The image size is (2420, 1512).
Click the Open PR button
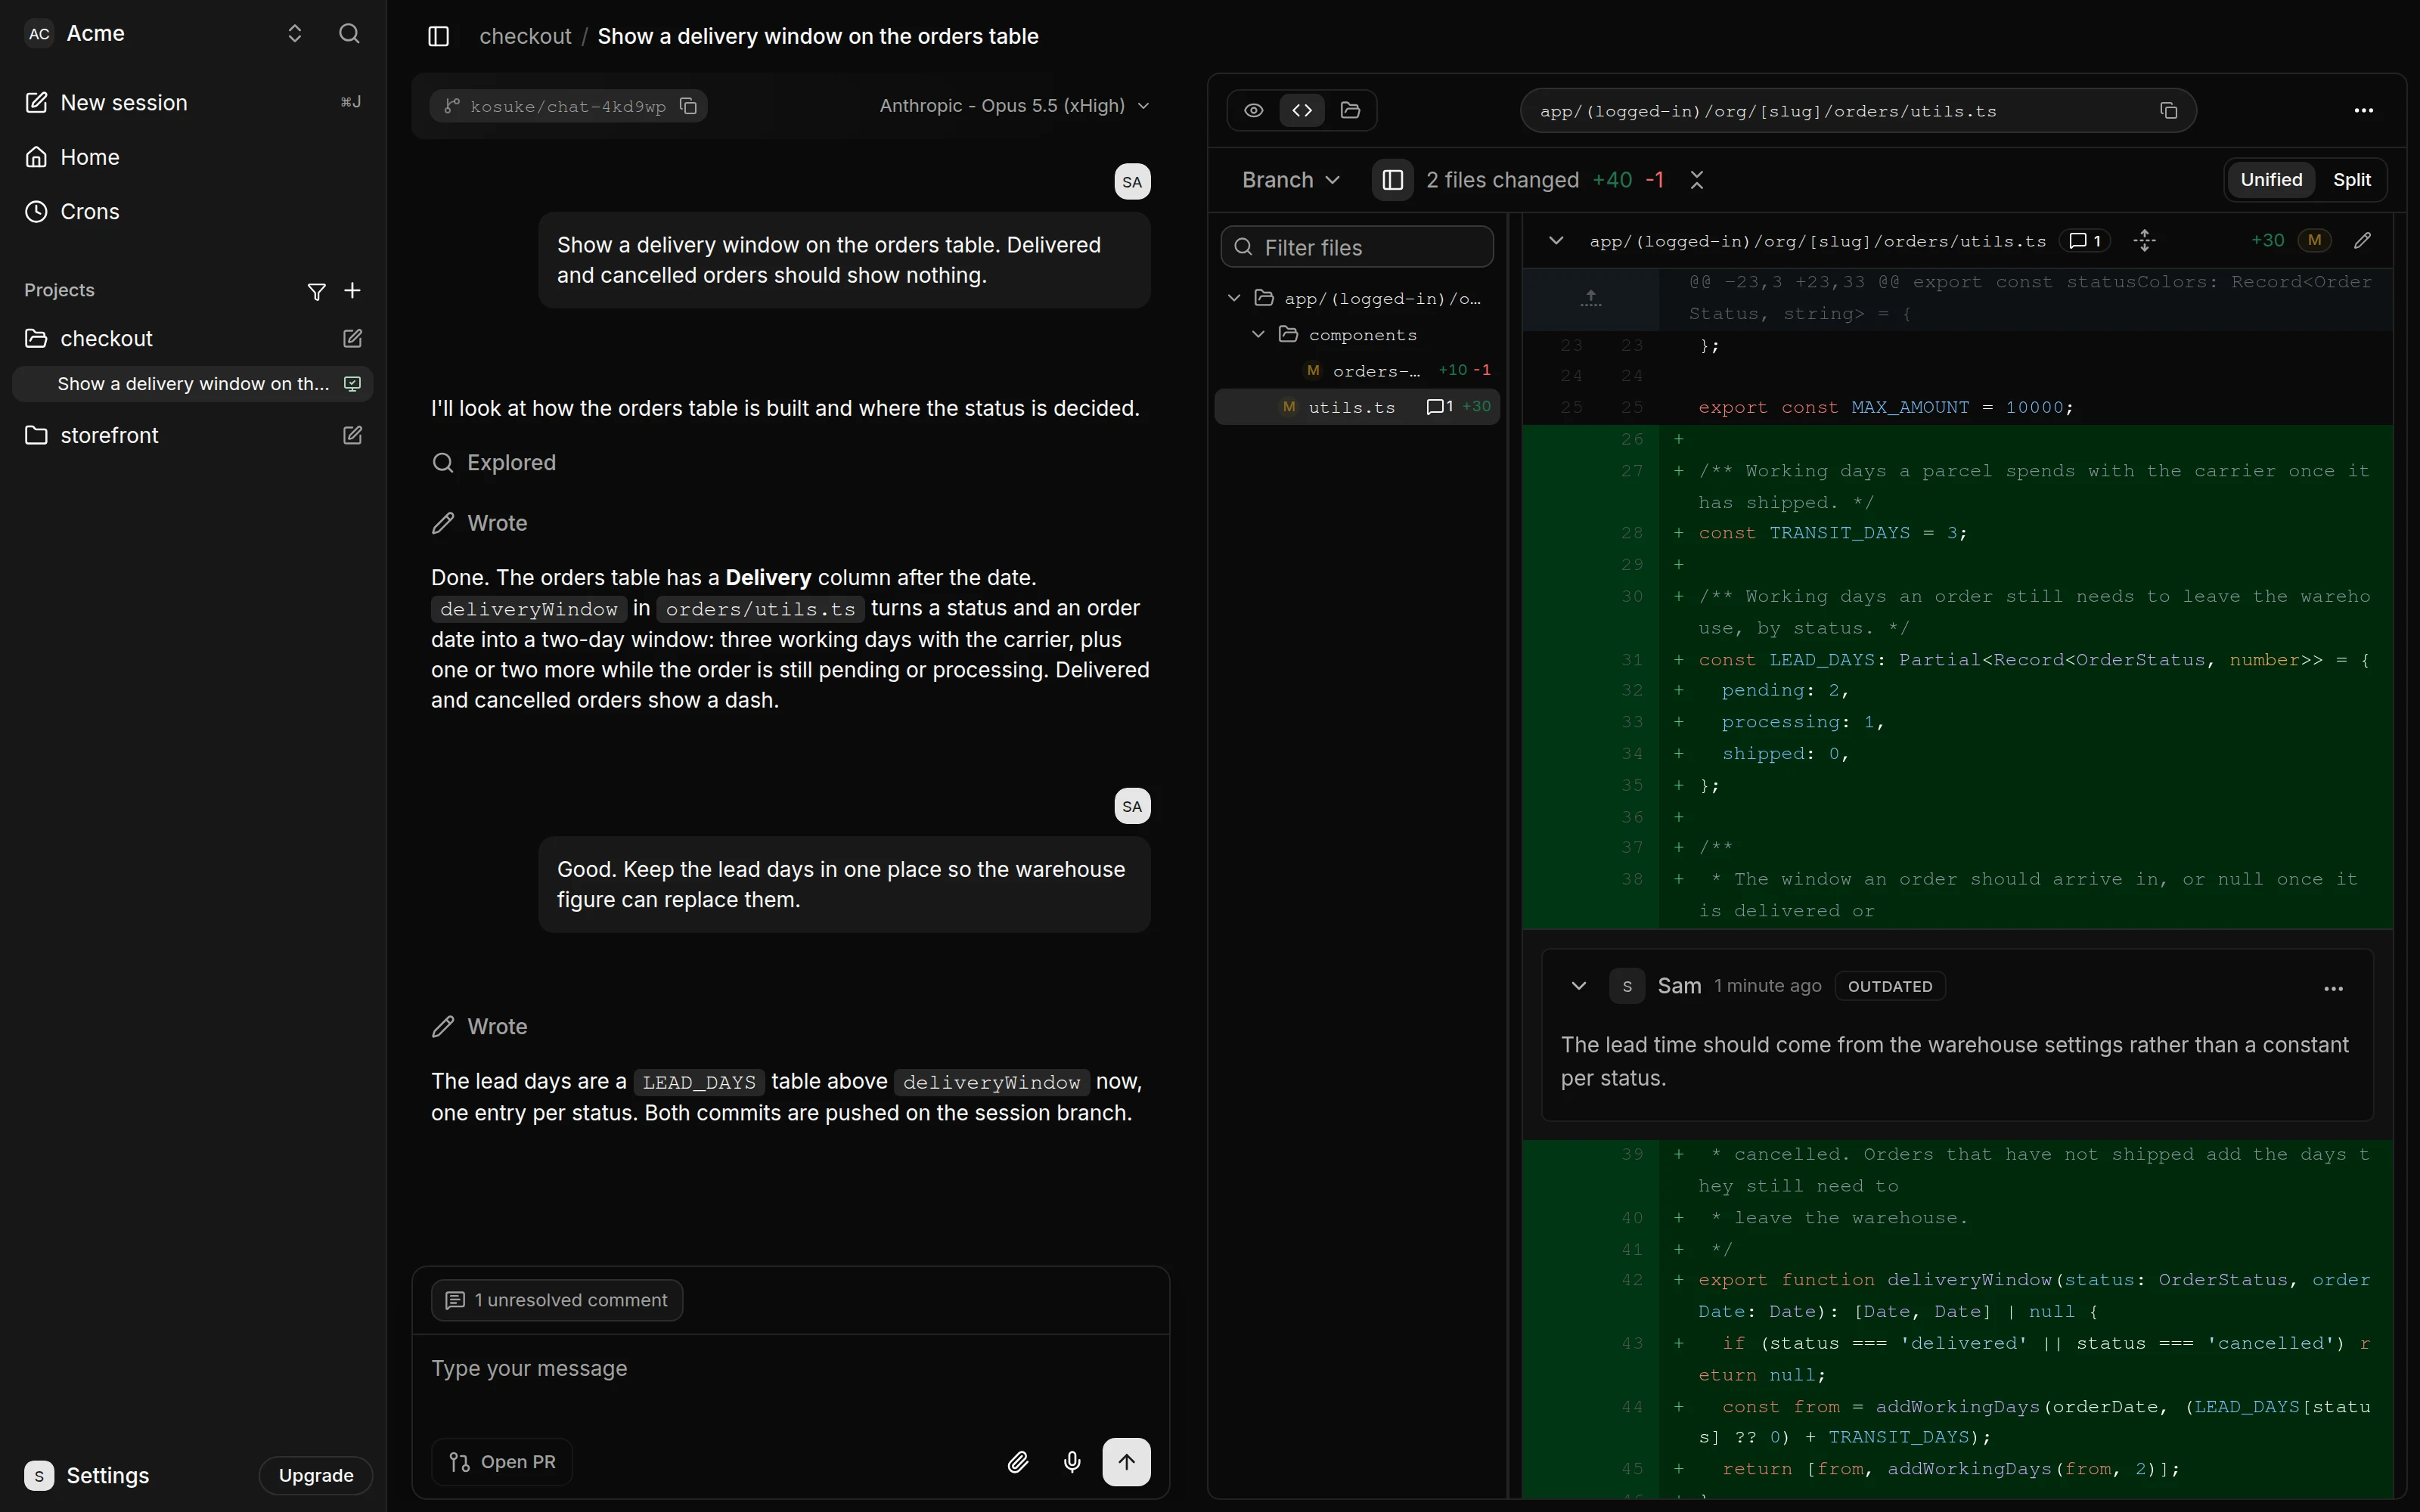coord(502,1462)
